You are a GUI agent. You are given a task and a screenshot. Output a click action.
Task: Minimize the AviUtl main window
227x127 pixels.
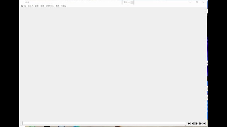point(190,2)
